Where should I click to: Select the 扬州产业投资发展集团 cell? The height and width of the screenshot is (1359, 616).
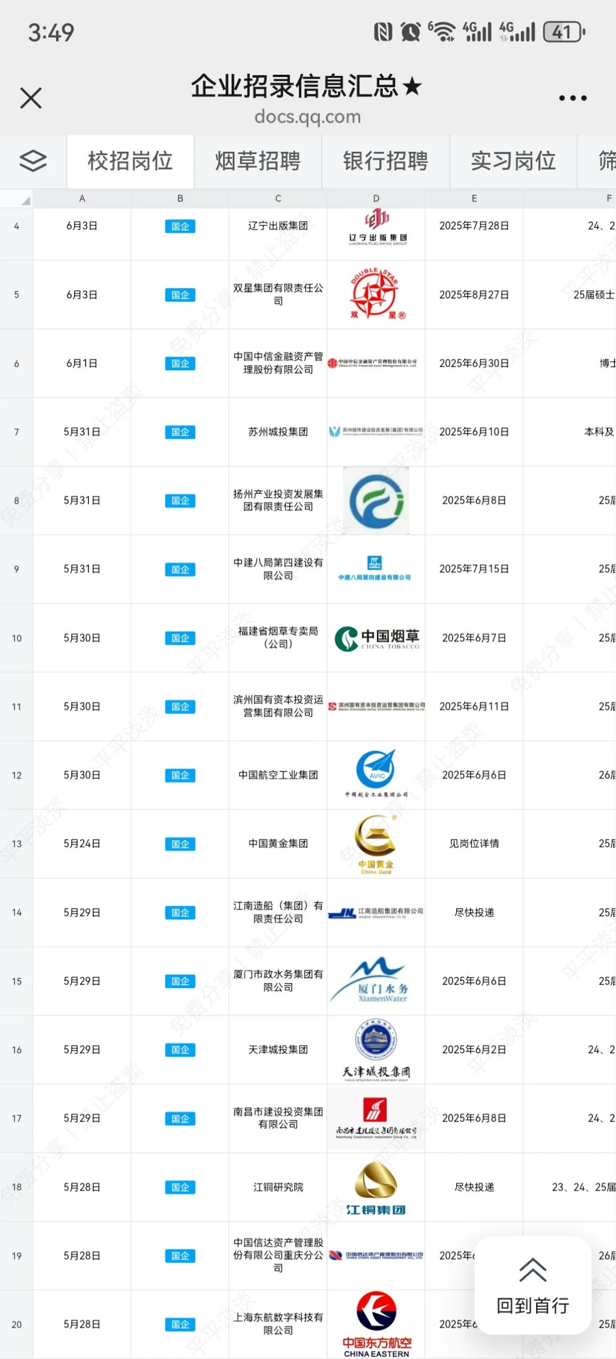[x=278, y=501]
